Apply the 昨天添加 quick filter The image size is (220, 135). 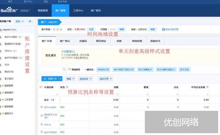184,70
